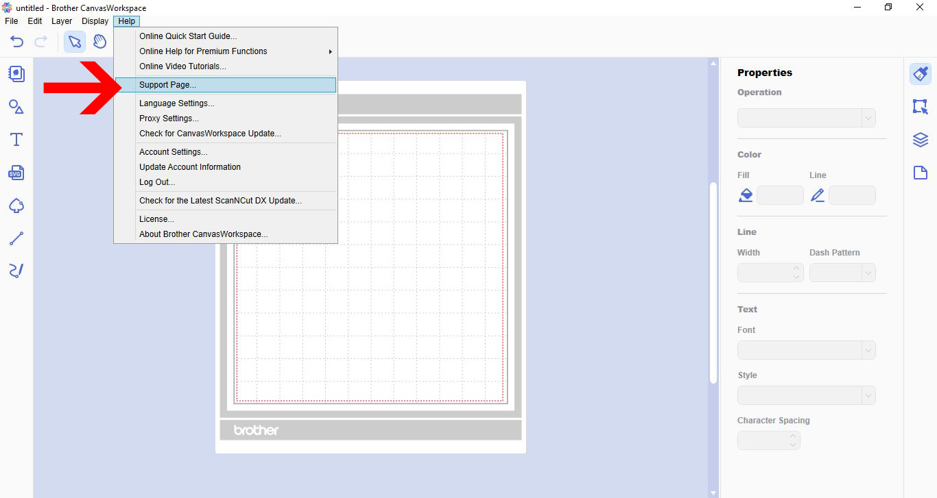Minimize the CanvasWorkspace window

point(857,8)
